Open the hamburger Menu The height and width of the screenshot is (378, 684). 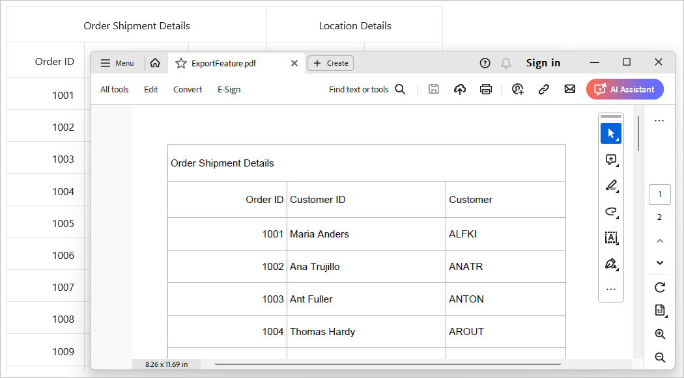[117, 63]
